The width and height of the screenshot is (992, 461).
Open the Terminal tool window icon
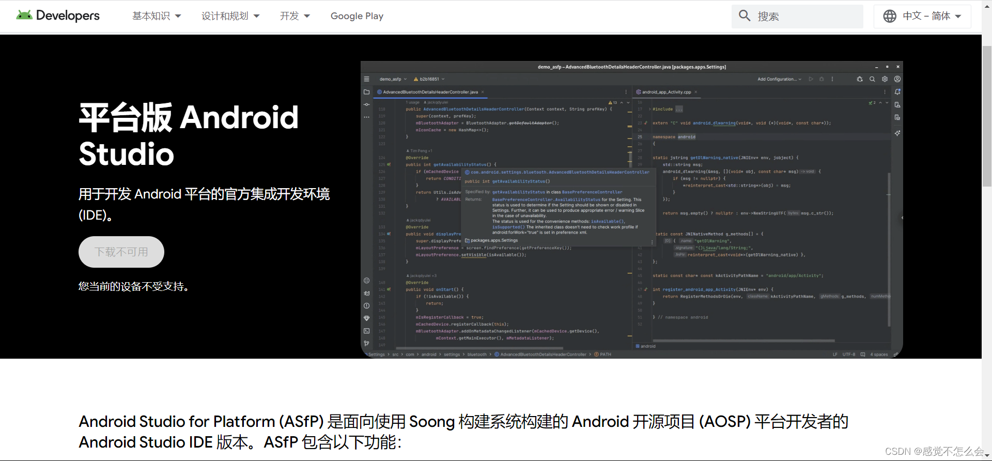tap(366, 331)
